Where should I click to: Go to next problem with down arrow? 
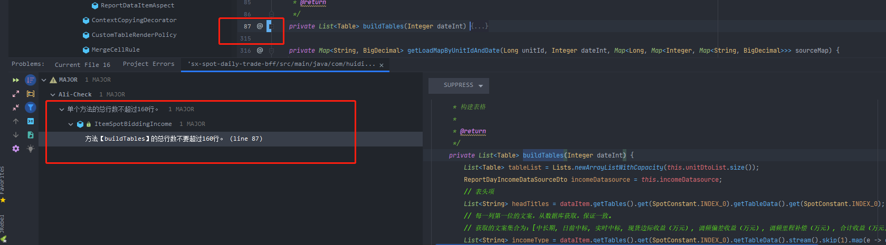[16, 135]
